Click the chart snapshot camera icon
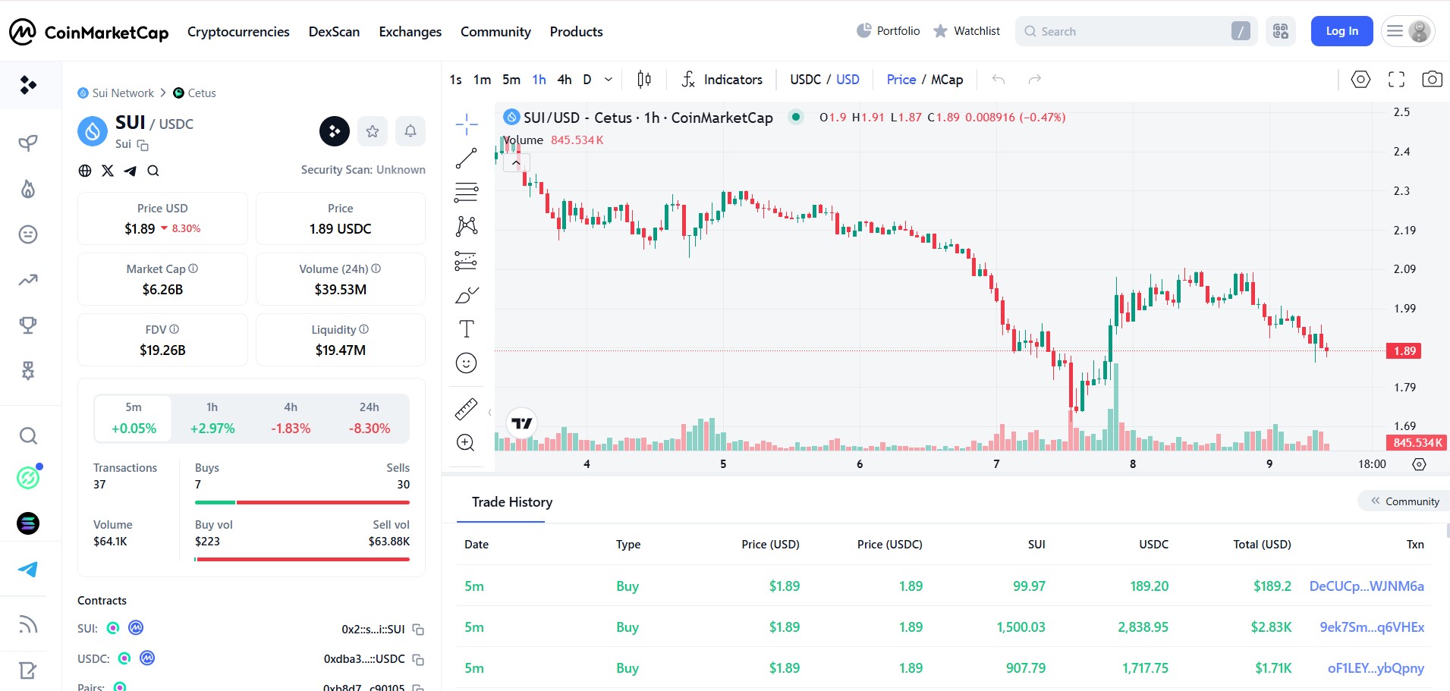Image resolution: width=1450 pixels, height=691 pixels. click(x=1432, y=80)
